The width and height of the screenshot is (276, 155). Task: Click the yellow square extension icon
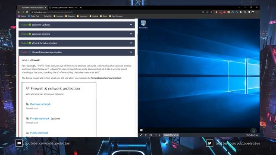tap(229, 12)
